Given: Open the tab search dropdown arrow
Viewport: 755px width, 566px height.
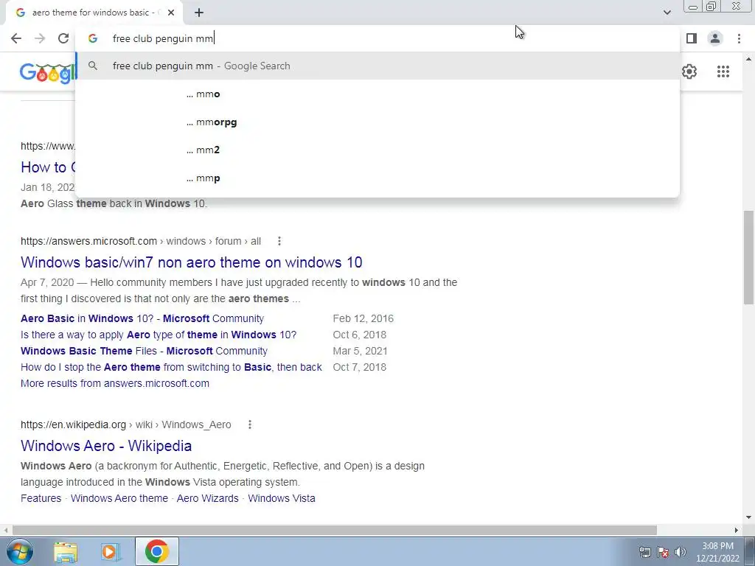Looking at the screenshot, I should point(667,13).
